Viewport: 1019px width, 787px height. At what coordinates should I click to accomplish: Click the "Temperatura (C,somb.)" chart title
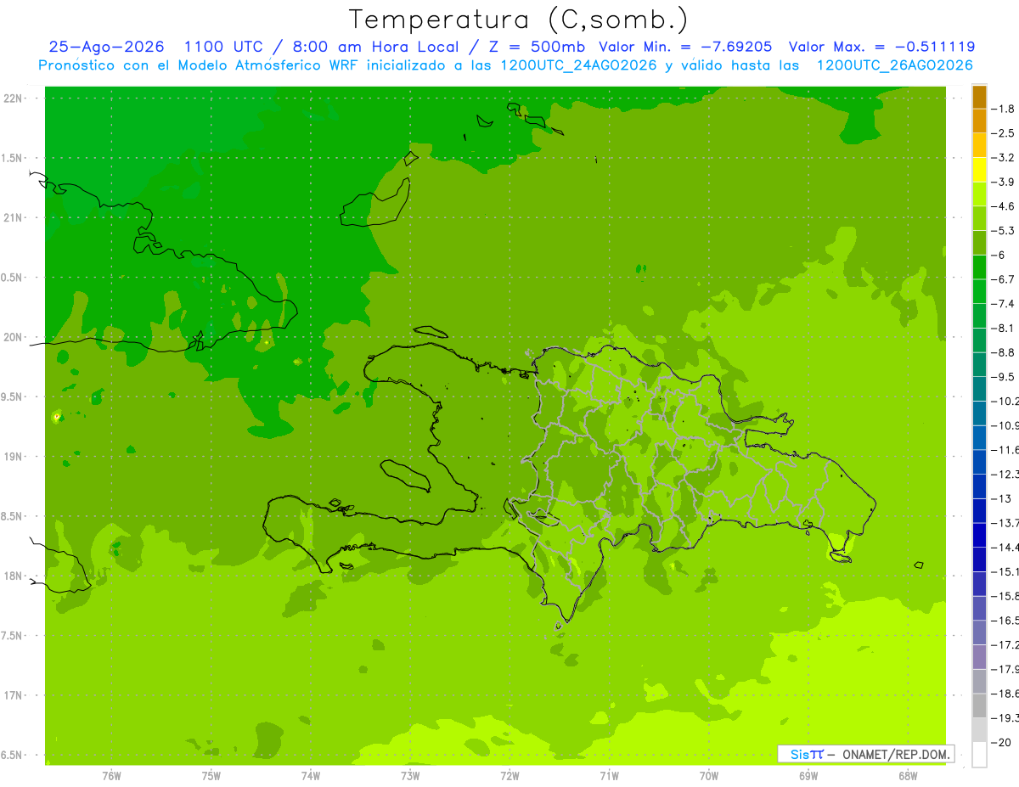point(519,20)
